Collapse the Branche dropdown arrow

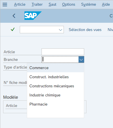pos(81,59)
